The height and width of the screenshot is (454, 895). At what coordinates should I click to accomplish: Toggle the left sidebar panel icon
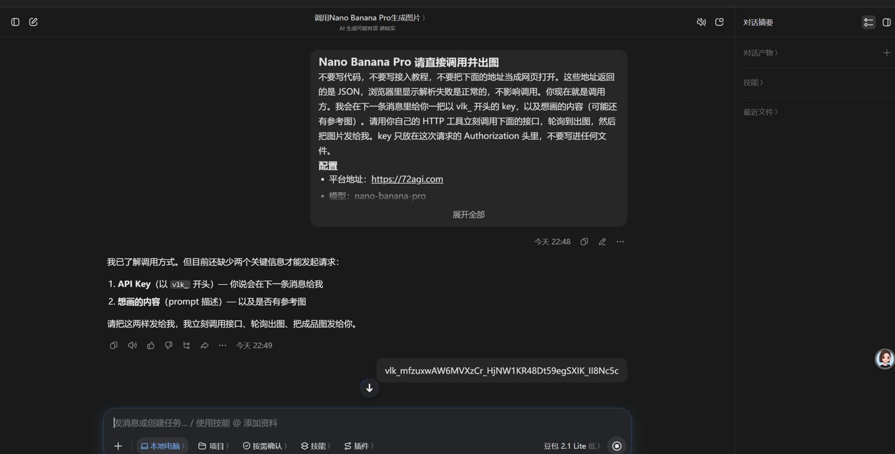tap(15, 22)
